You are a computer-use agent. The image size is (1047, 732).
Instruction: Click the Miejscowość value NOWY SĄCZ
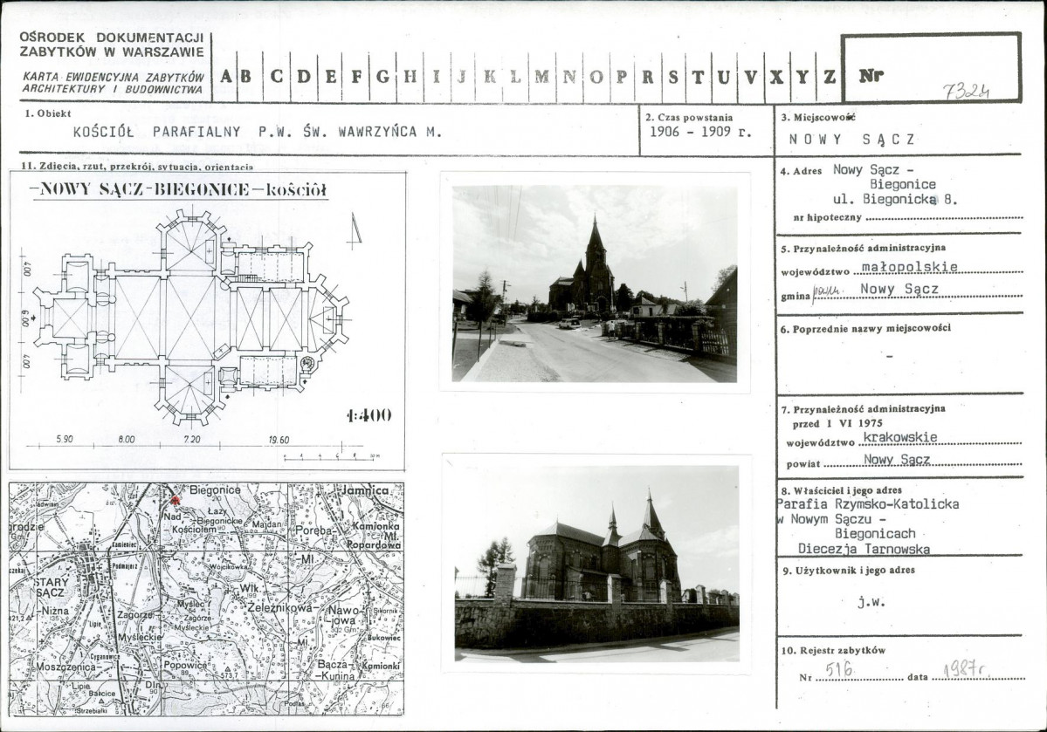coord(852,140)
